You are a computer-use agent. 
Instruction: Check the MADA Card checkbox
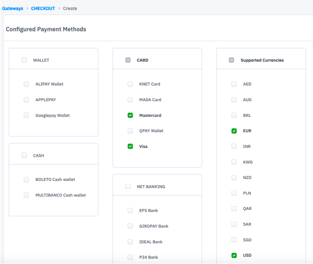click(x=130, y=100)
